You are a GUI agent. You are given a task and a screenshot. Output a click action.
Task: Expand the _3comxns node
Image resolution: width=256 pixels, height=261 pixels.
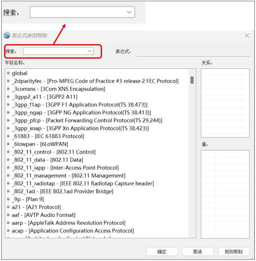[8, 89]
